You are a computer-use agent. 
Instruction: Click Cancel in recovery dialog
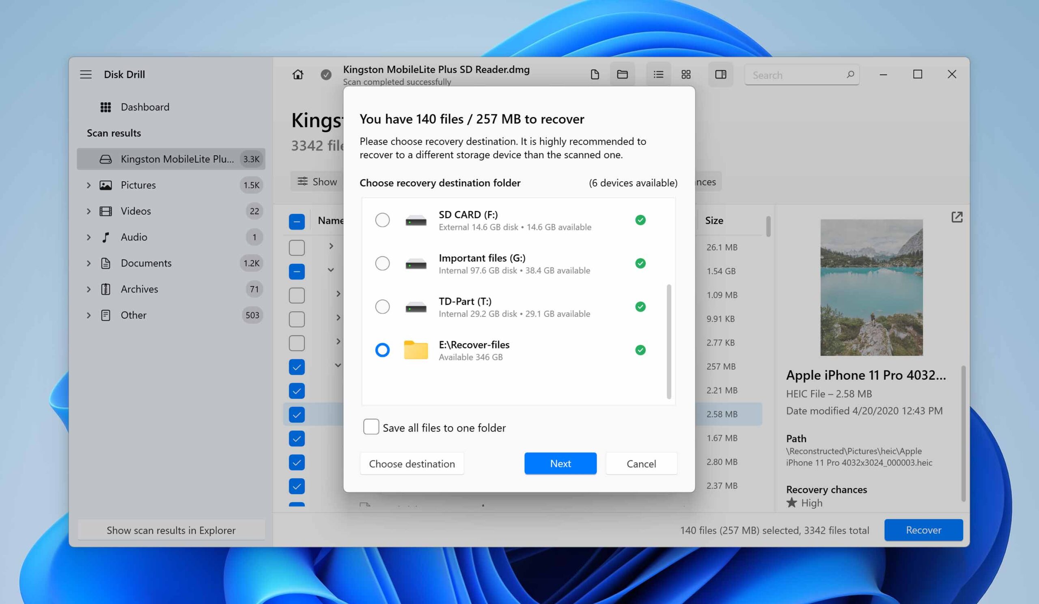[x=641, y=464]
